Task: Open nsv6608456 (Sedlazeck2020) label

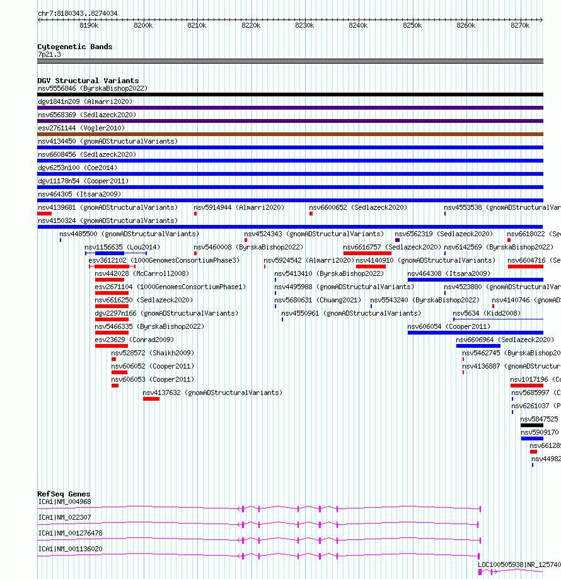Action: [87, 155]
